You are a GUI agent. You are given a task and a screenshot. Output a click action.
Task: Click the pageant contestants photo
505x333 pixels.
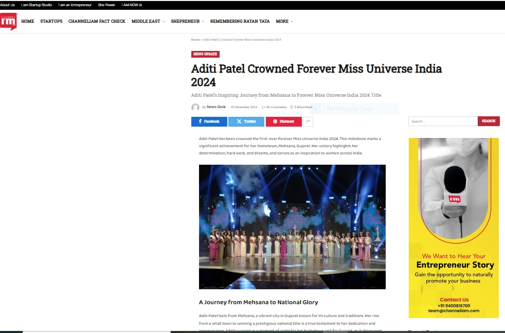292,226
